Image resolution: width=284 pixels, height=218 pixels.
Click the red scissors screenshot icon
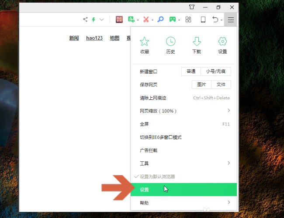pyautogui.click(x=146, y=19)
